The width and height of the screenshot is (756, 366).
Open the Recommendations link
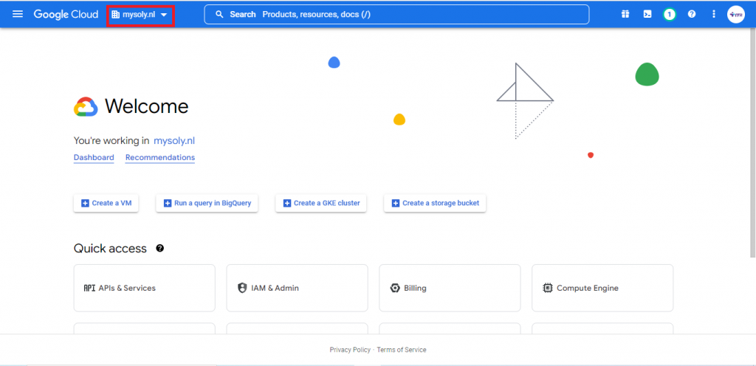(160, 157)
